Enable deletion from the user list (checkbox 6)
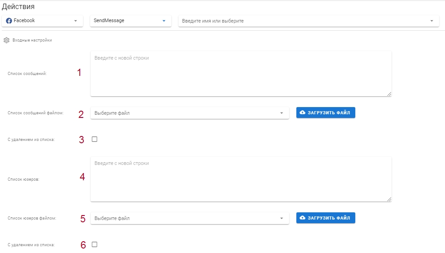 tap(95, 244)
